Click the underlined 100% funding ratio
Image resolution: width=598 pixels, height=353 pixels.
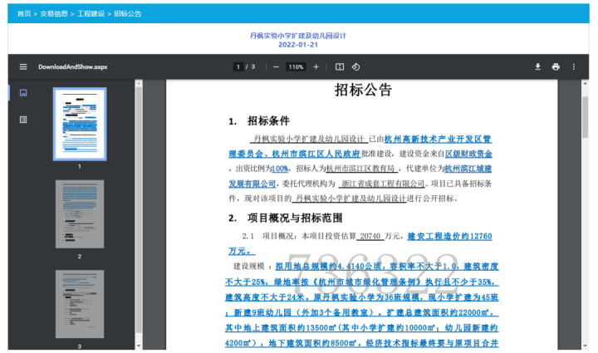click(x=280, y=169)
